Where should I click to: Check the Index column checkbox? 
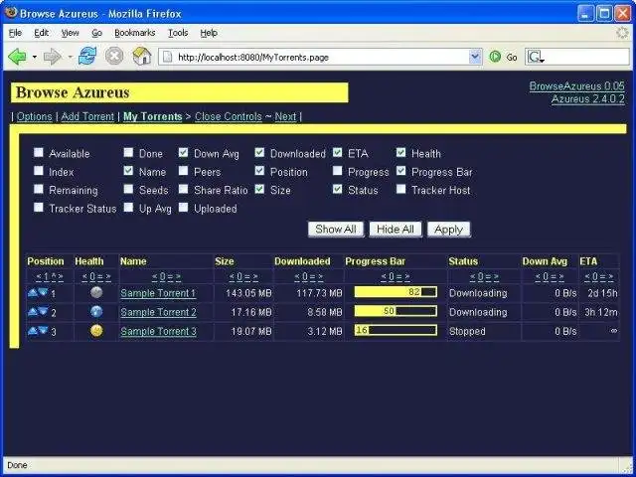pos(39,171)
